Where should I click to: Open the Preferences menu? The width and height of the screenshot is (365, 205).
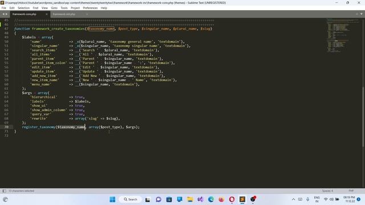[x=90, y=8]
